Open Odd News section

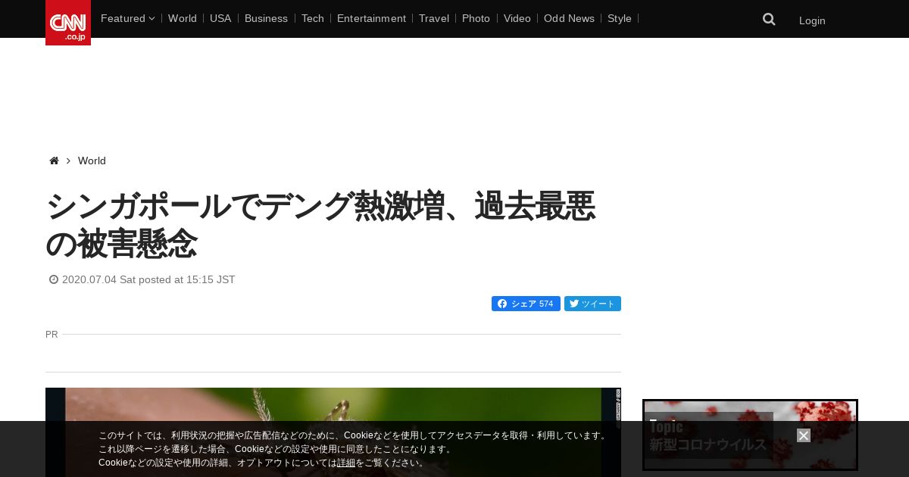(x=569, y=18)
